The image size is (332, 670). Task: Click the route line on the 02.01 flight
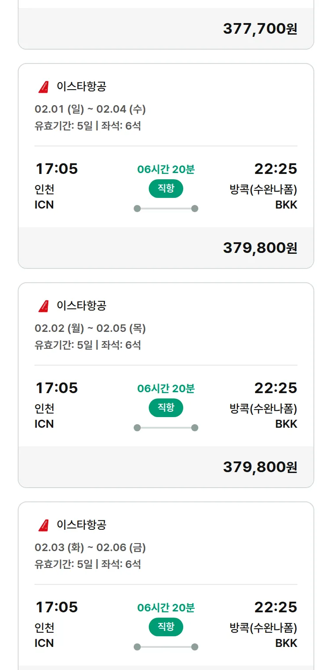[x=166, y=209]
